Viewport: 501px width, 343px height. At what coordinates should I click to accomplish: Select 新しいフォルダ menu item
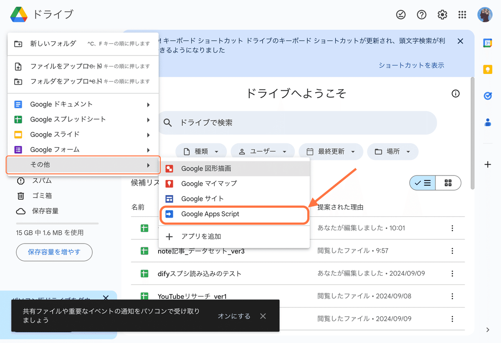click(83, 43)
